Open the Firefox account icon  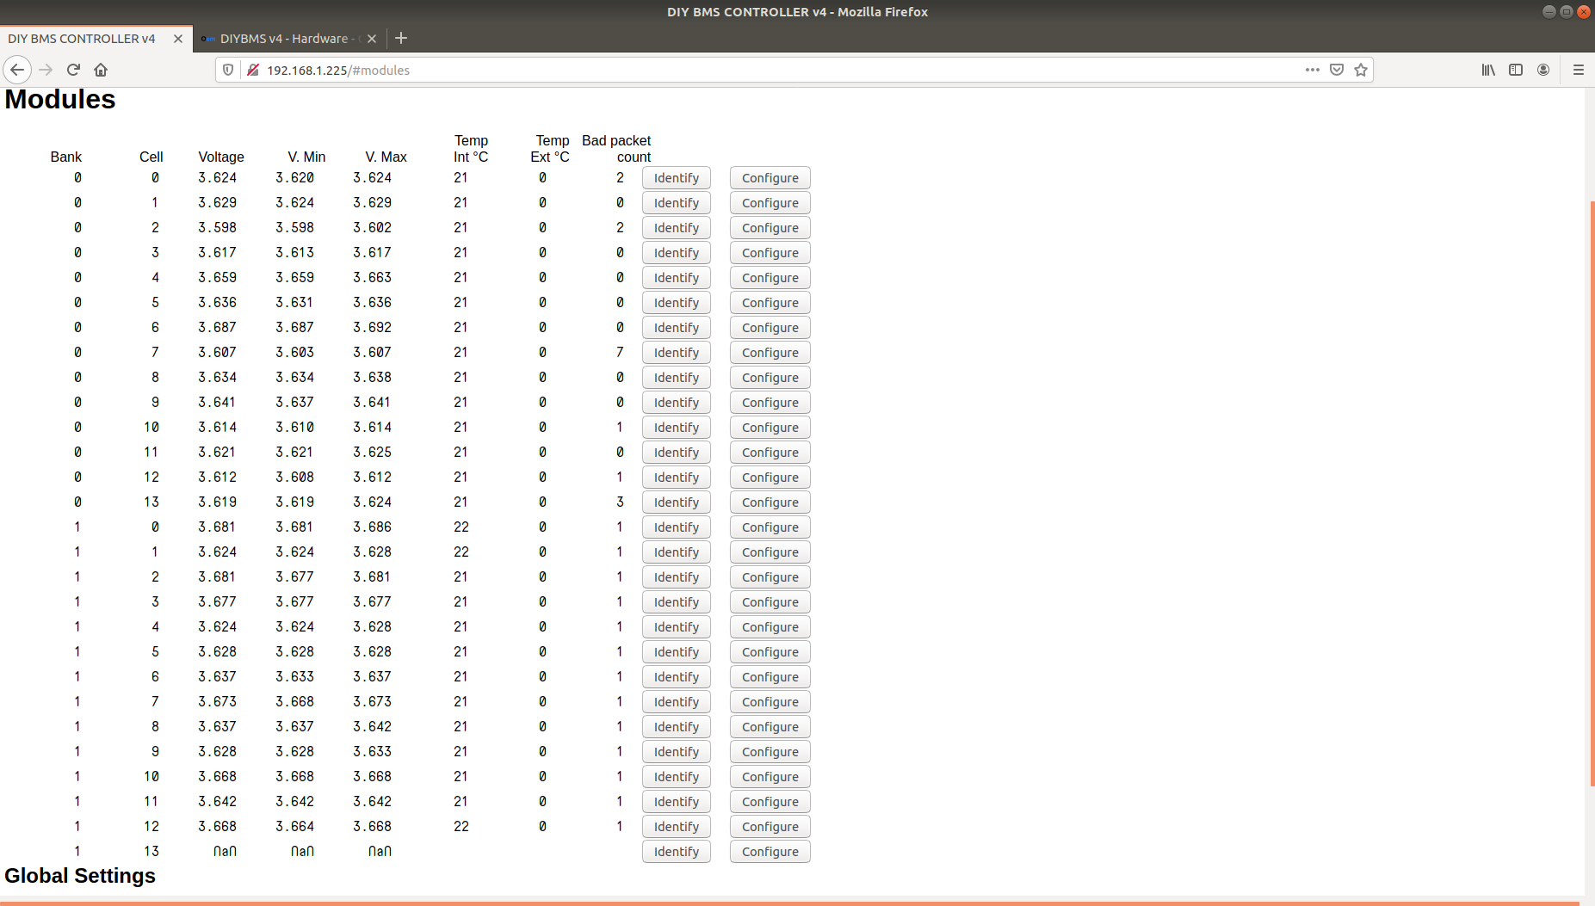coord(1542,70)
